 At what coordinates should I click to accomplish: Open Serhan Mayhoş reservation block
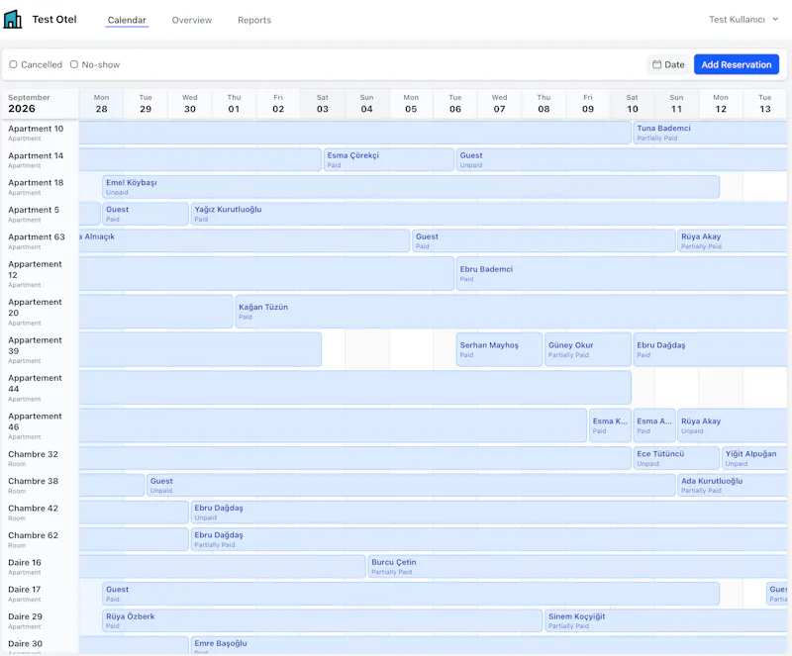click(499, 349)
